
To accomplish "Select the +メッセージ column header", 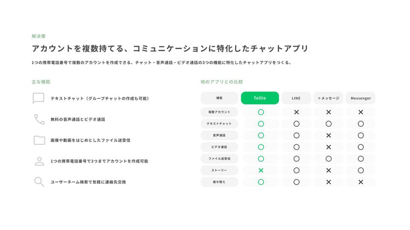I will pos(329,98).
